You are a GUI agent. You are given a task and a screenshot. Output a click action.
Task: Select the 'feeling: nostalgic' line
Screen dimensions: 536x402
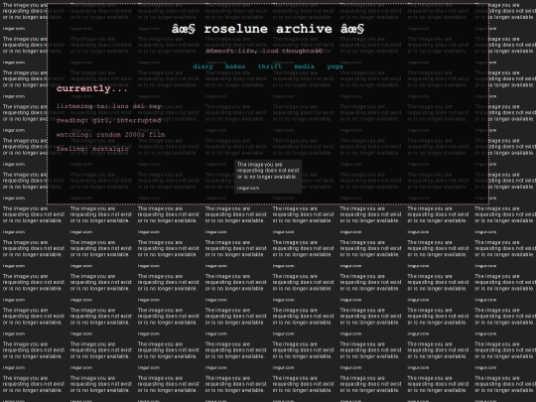[92, 149]
